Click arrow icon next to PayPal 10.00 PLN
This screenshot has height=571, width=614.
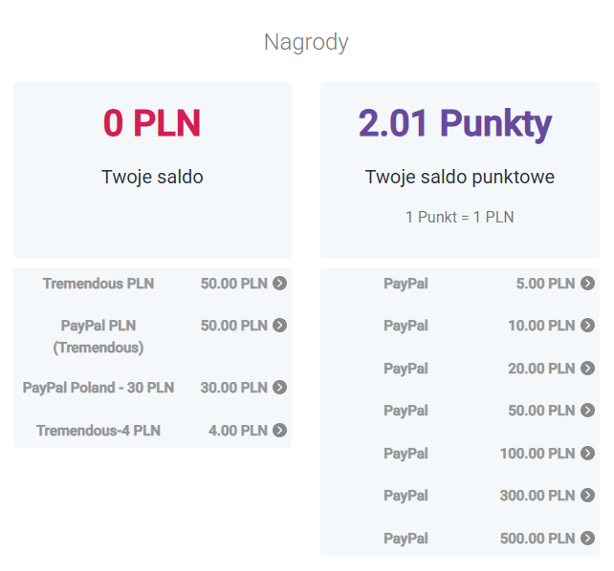[587, 326]
